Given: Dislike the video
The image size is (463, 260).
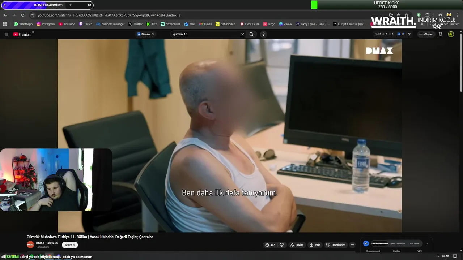Looking at the screenshot, I should 282,245.
